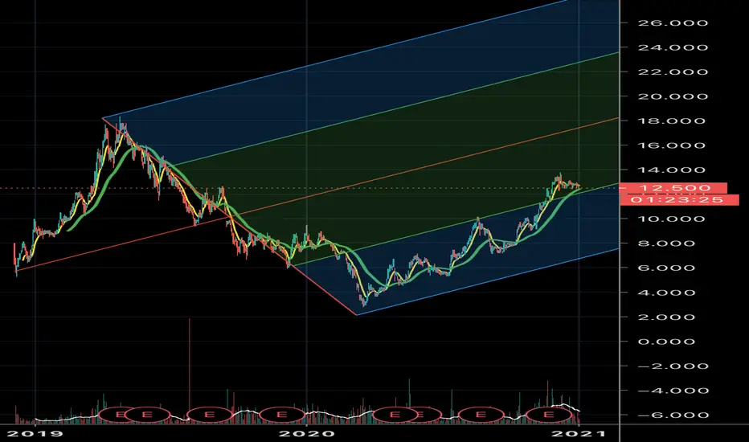The image size is (749, 442).
Task: Click the 01:23:25 bar countdown label
Action: 679,199
